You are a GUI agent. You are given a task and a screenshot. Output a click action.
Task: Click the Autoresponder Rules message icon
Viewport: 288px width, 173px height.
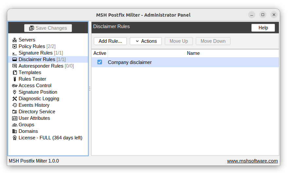(14, 66)
